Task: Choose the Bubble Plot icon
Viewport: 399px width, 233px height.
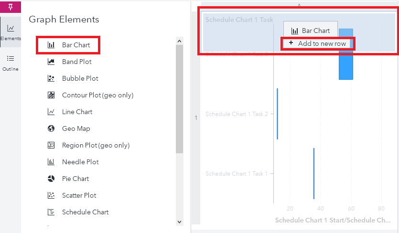Action: (x=51, y=79)
